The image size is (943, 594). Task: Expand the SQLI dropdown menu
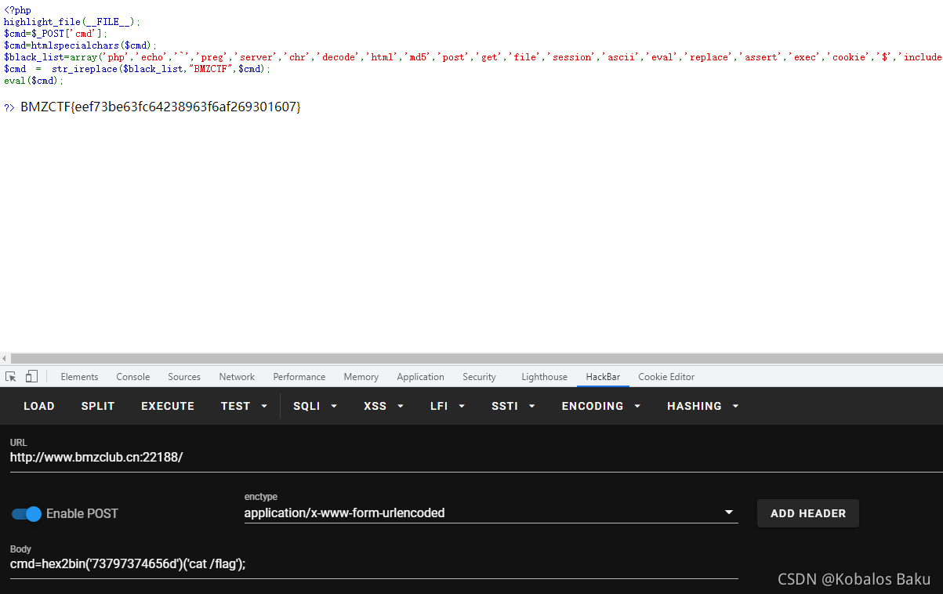(315, 406)
